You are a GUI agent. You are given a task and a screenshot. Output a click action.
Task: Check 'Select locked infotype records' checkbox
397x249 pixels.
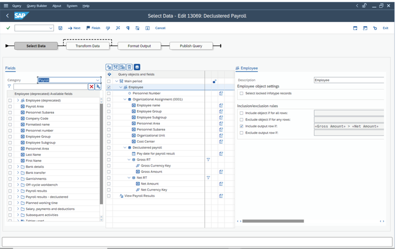click(x=241, y=93)
